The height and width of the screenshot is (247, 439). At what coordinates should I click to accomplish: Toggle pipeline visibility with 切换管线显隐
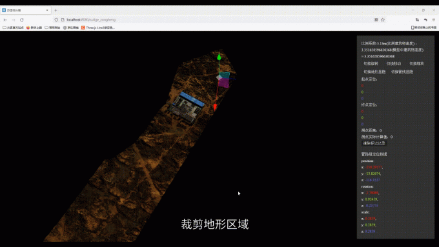coord(402,72)
